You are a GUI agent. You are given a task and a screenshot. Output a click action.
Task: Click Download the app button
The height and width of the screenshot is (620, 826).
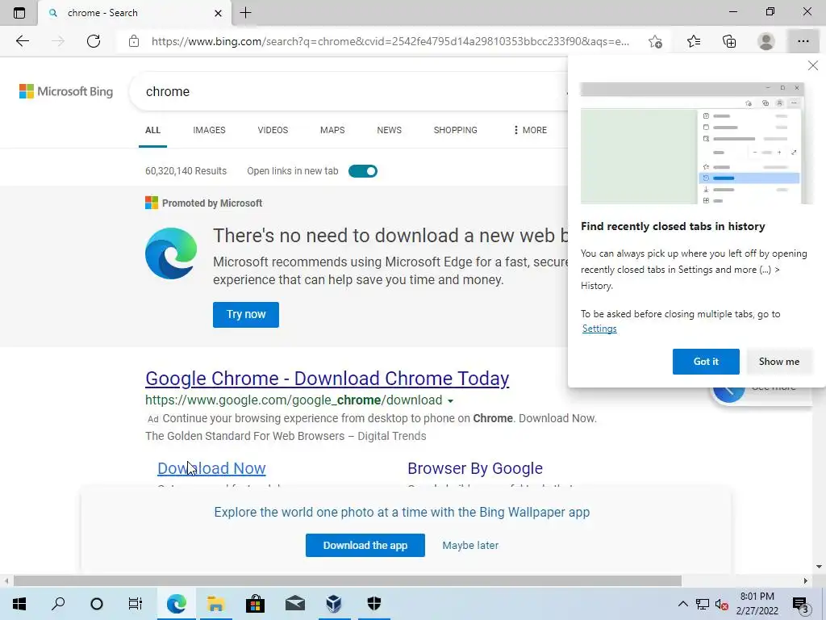[365, 545]
